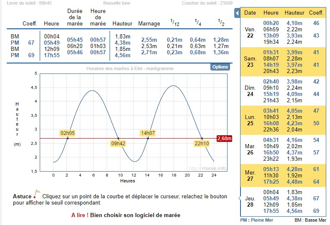330x225 pixels.
Task: Click 00h20 for Ven. 22 in side panel
Action: click(271, 23)
